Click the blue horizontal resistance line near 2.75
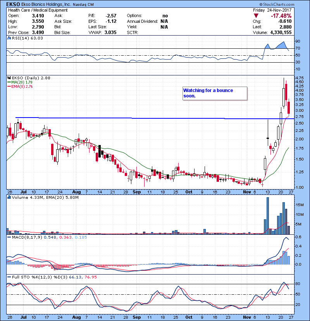Screen dimensions: 310x321 click(x=155, y=118)
